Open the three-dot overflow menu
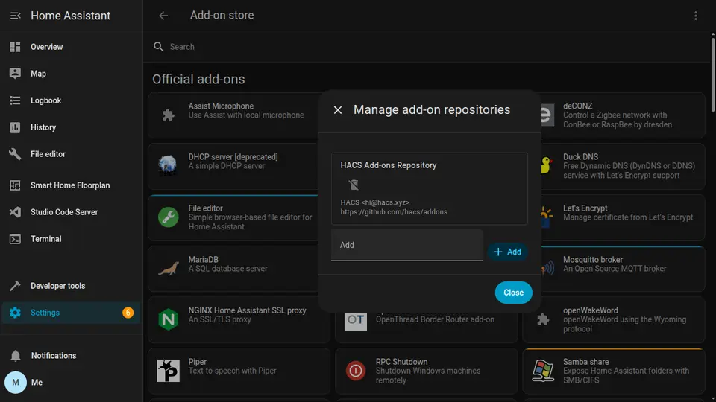 (695, 16)
